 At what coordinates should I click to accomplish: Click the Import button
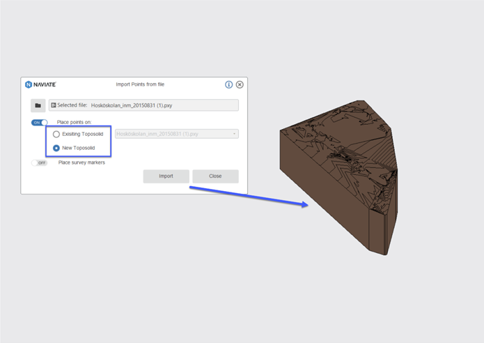tap(166, 176)
